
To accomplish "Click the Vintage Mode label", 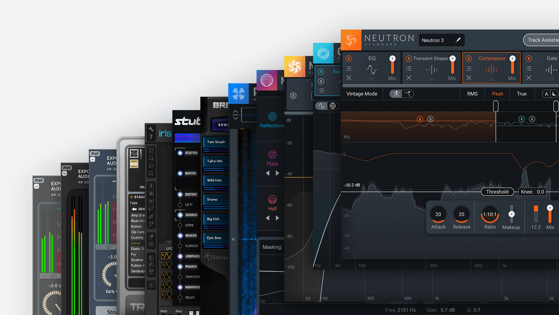I will [362, 94].
